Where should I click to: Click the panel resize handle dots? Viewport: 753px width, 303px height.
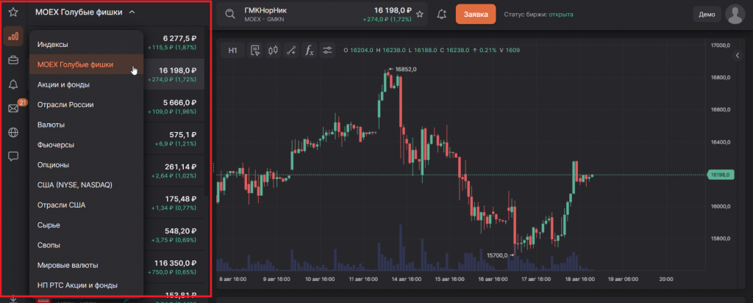[x=213, y=167]
